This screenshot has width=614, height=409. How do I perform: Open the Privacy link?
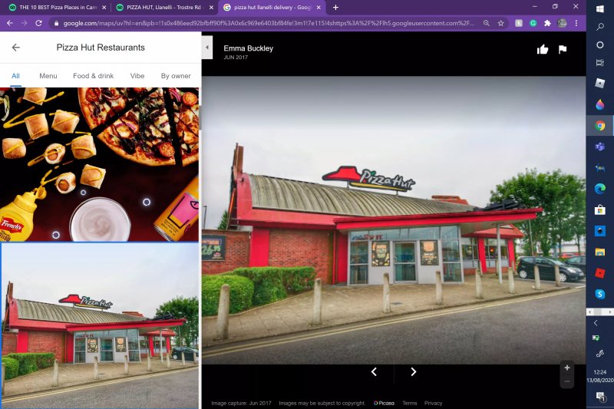(433, 403)
